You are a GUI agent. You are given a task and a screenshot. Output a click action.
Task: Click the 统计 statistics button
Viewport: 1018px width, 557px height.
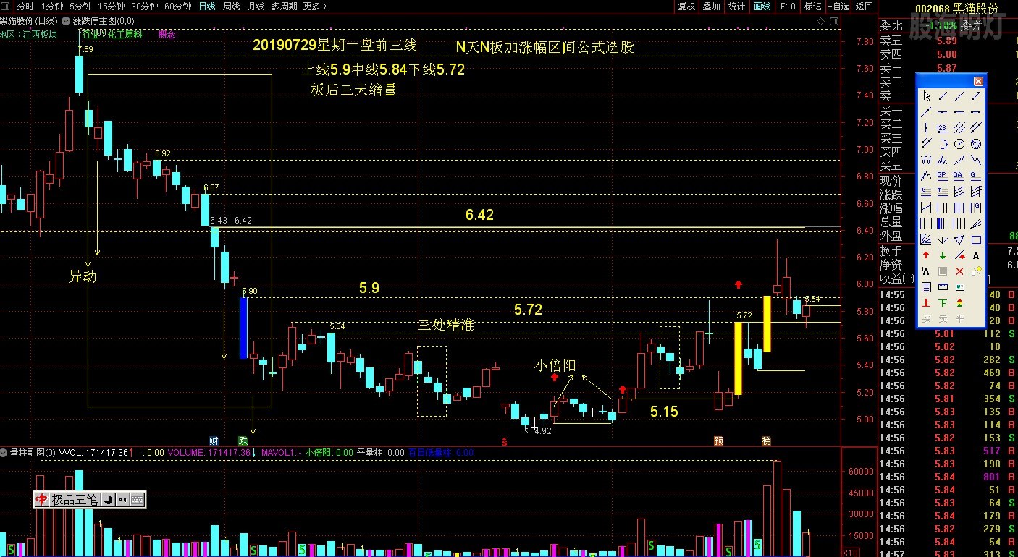(737, 6)
